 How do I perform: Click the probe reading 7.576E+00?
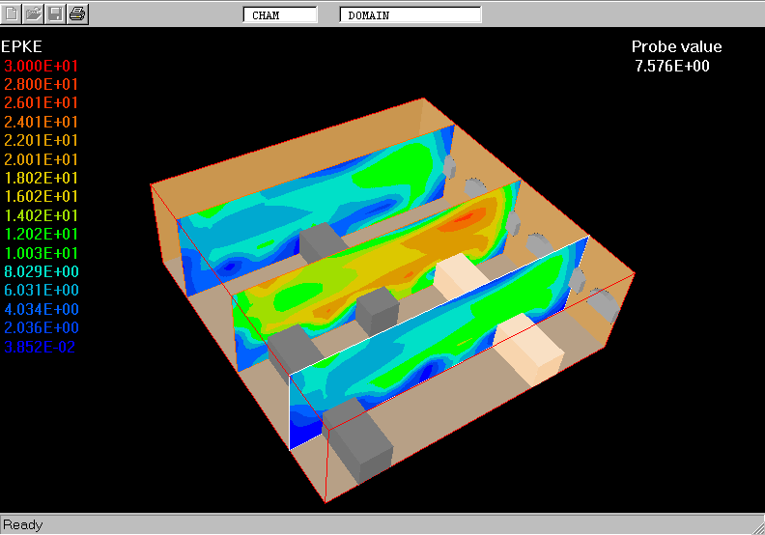pos(672,66)
